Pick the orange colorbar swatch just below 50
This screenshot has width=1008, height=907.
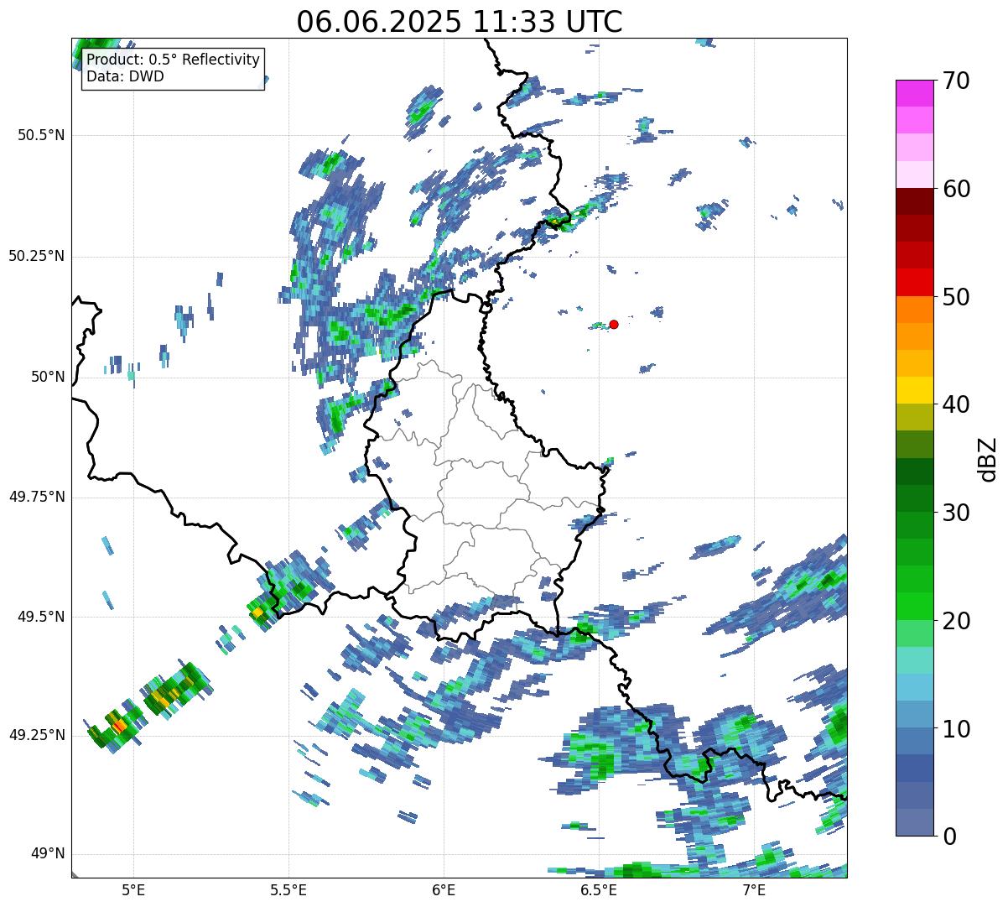[x=915, y=310]
